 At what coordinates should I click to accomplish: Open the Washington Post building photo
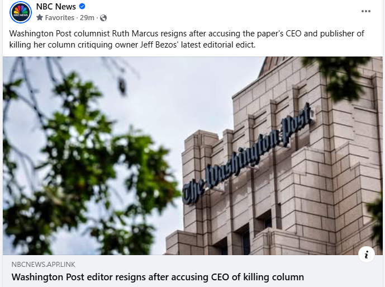point(193,156)
